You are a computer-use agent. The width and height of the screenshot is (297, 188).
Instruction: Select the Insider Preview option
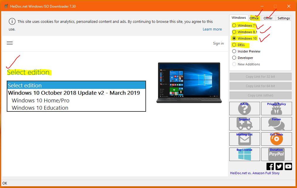coord(234,51)
